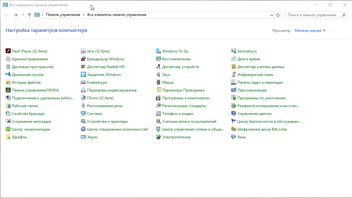Image resolution: width=352 pixels, height=198 pixels.
Task: Click the Рабочие папки link
Action: click(25, 106)
